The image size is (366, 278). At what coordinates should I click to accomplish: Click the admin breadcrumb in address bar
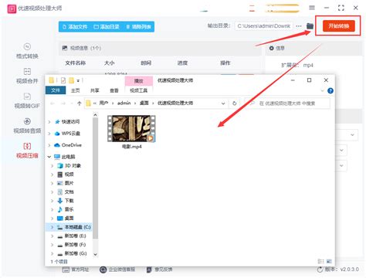pyautogui.click(x=124, y=103)
